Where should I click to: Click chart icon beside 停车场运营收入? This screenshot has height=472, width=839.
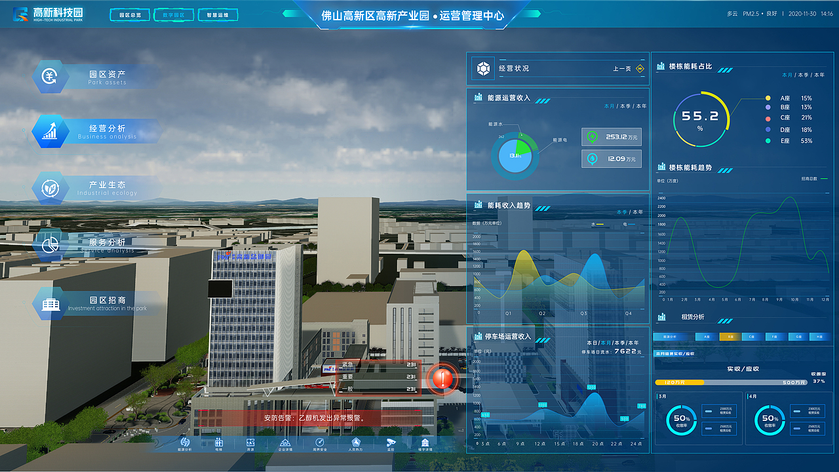[478, 336]
